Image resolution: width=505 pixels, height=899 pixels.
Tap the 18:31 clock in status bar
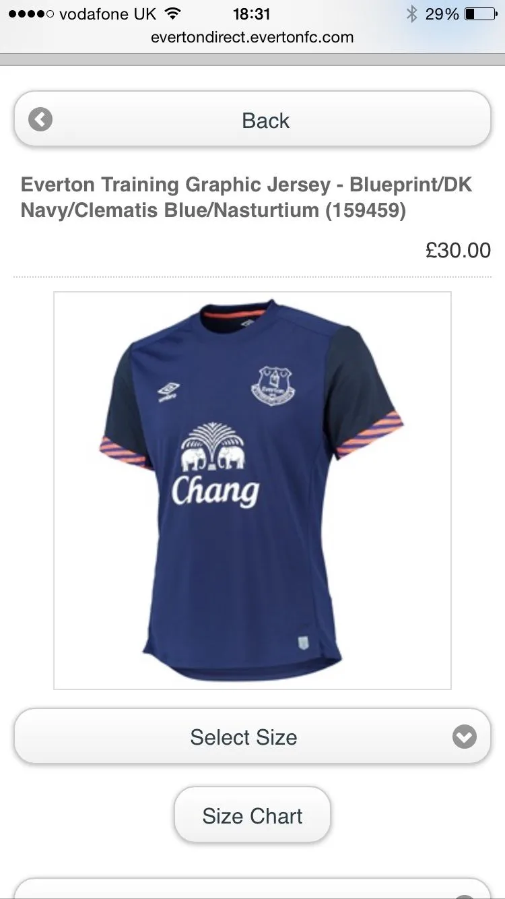[252, 13]
